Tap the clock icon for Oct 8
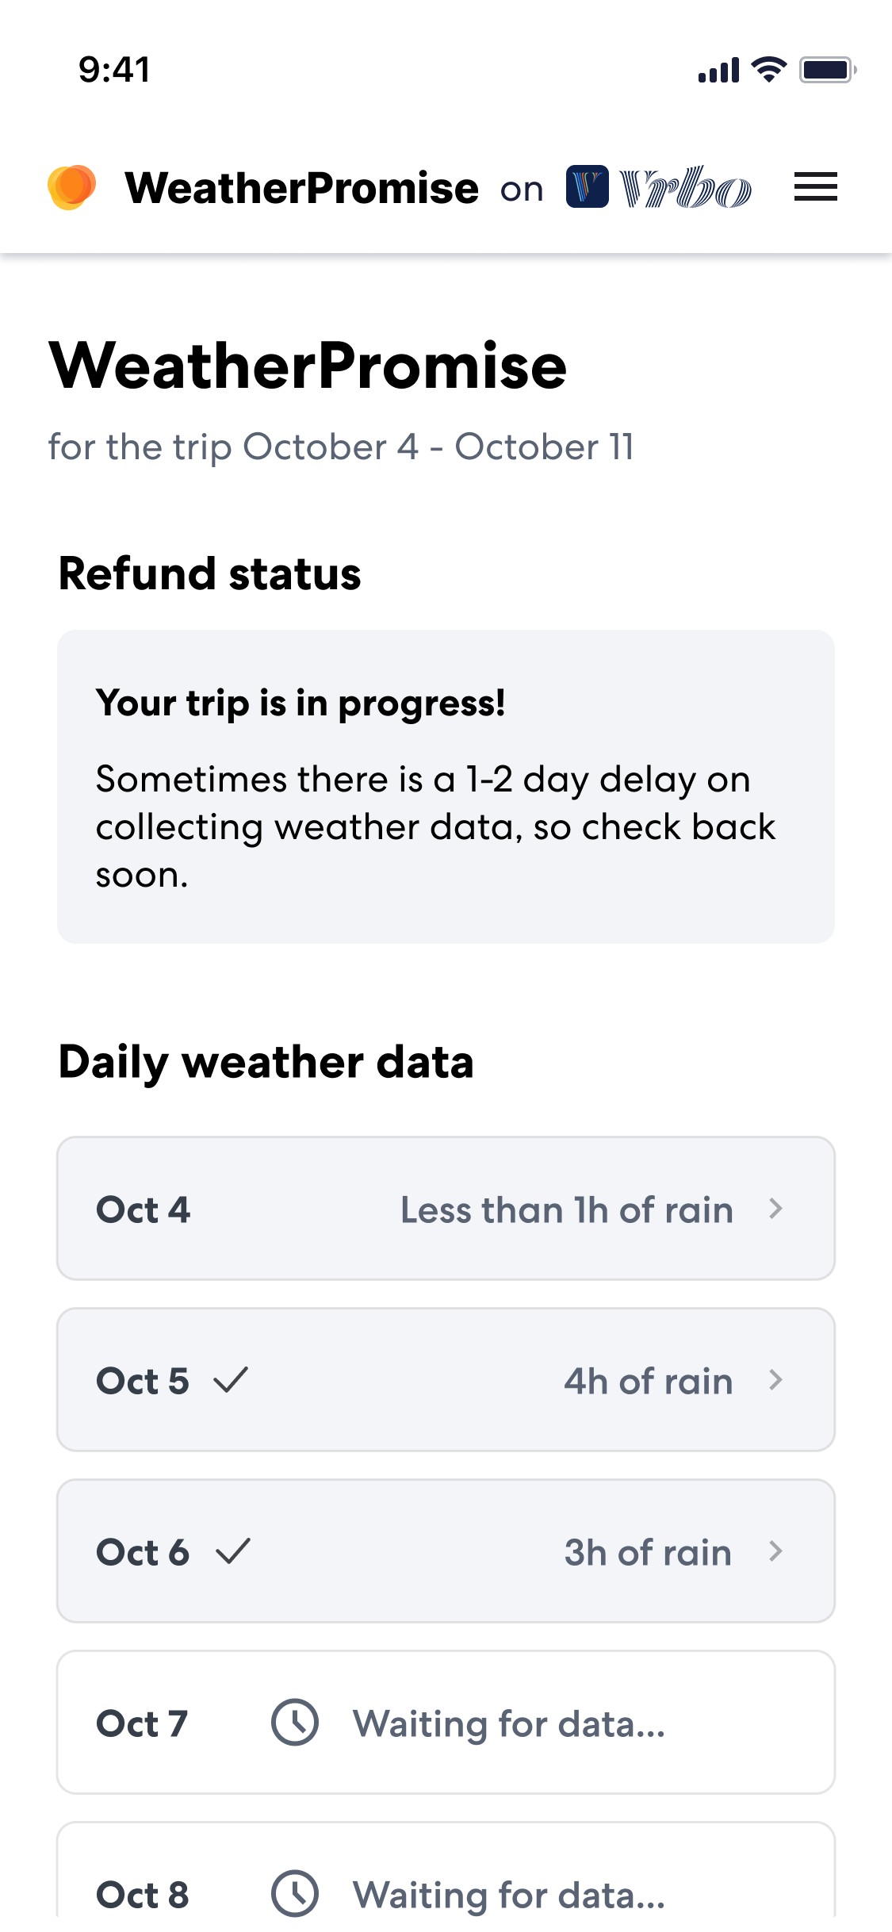The height and width of the screenshot is (1932, 892). click(x=295, y=1893)
